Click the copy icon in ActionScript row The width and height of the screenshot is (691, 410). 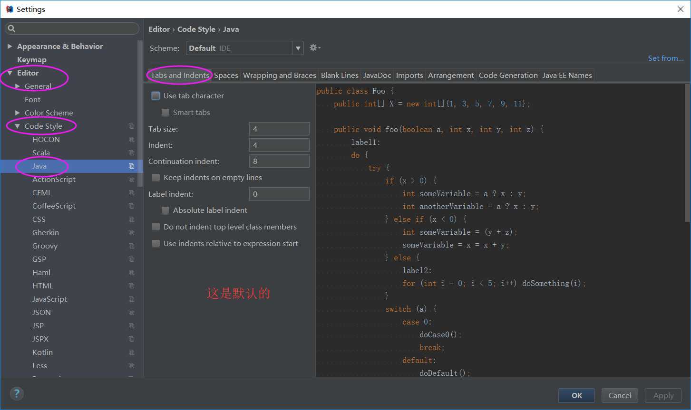131,180
